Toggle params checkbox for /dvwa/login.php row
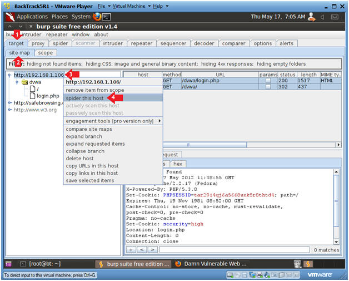349x281 pixels. pos(268,81)
